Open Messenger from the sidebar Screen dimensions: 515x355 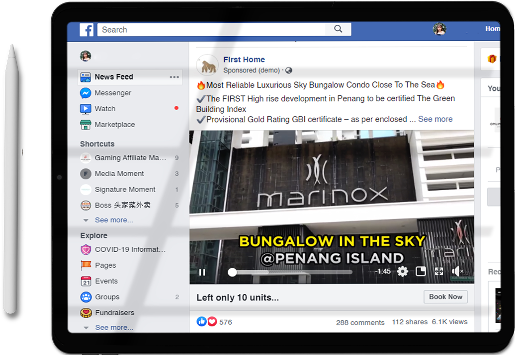point(113,93)
